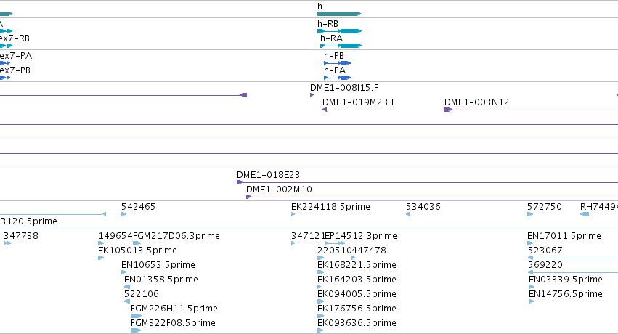
Task: Click the 523067 feature line
Action: coord(573,258)
